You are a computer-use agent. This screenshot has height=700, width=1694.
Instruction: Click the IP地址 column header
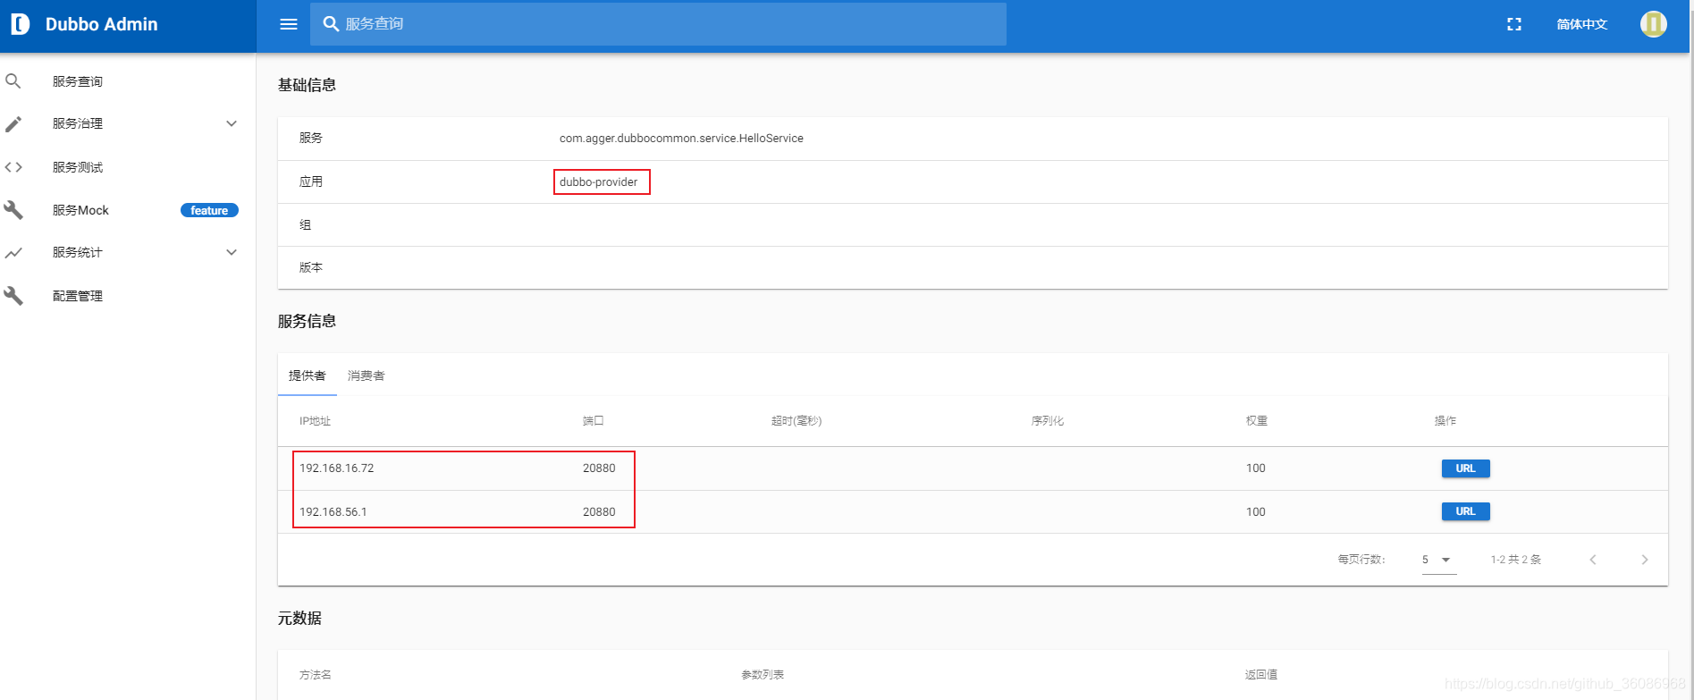[x=315, y=421]
